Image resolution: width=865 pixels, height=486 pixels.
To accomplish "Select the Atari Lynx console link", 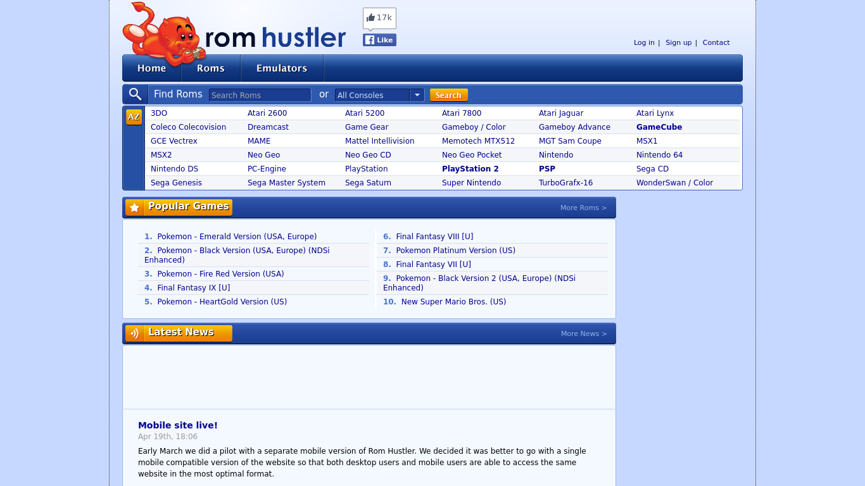I will point(655,113).
